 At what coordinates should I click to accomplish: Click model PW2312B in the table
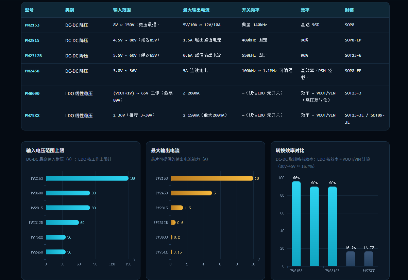[33, 56]
